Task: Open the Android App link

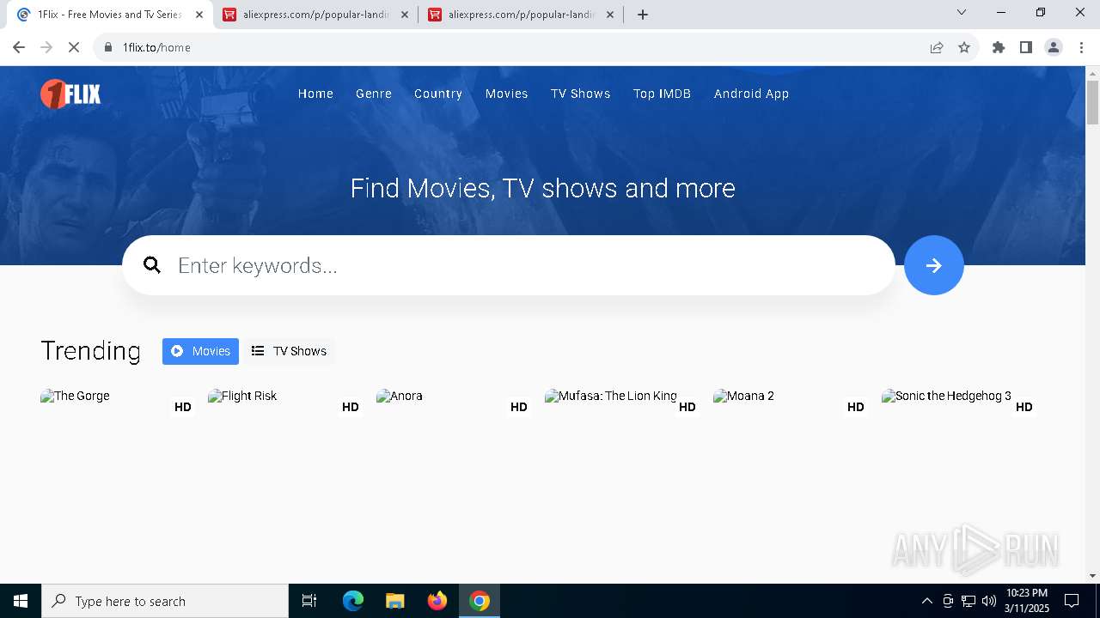Action: tap(751, 94)
